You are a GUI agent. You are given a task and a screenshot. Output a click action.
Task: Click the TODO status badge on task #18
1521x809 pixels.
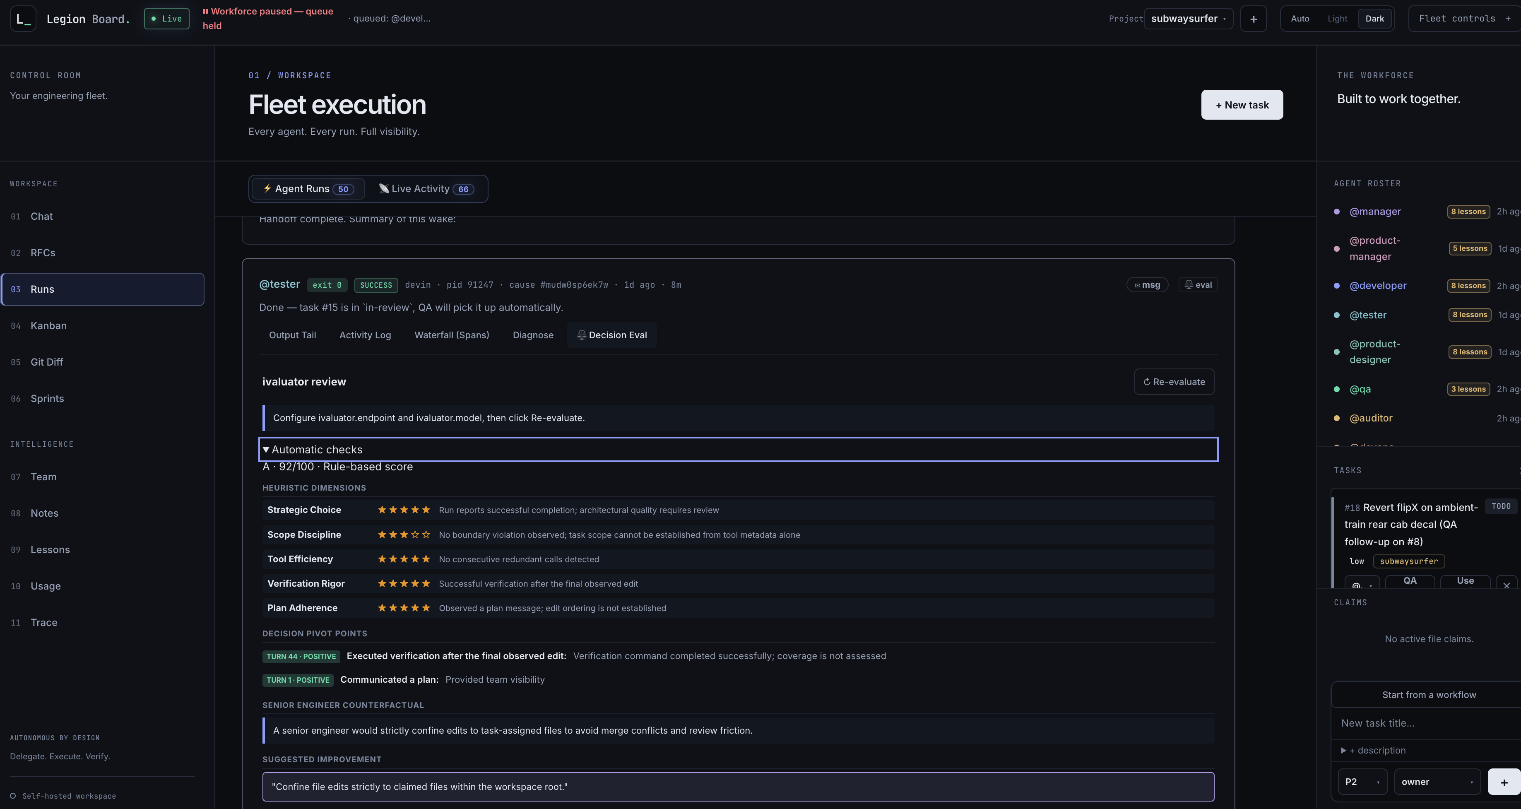point(1500,506)
